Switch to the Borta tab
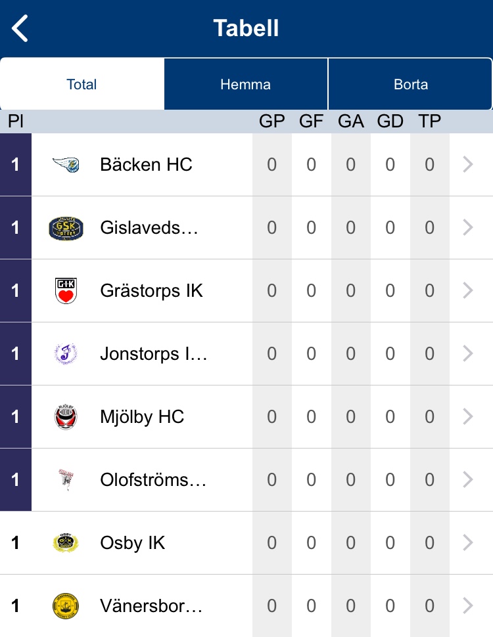Image resolution: width=493 pixels, height=637 pixels. tap(410, 84)
